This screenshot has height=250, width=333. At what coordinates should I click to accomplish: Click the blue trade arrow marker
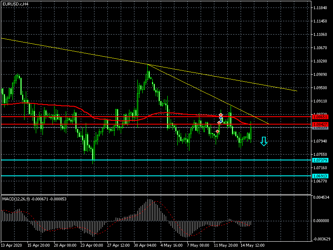221,119
